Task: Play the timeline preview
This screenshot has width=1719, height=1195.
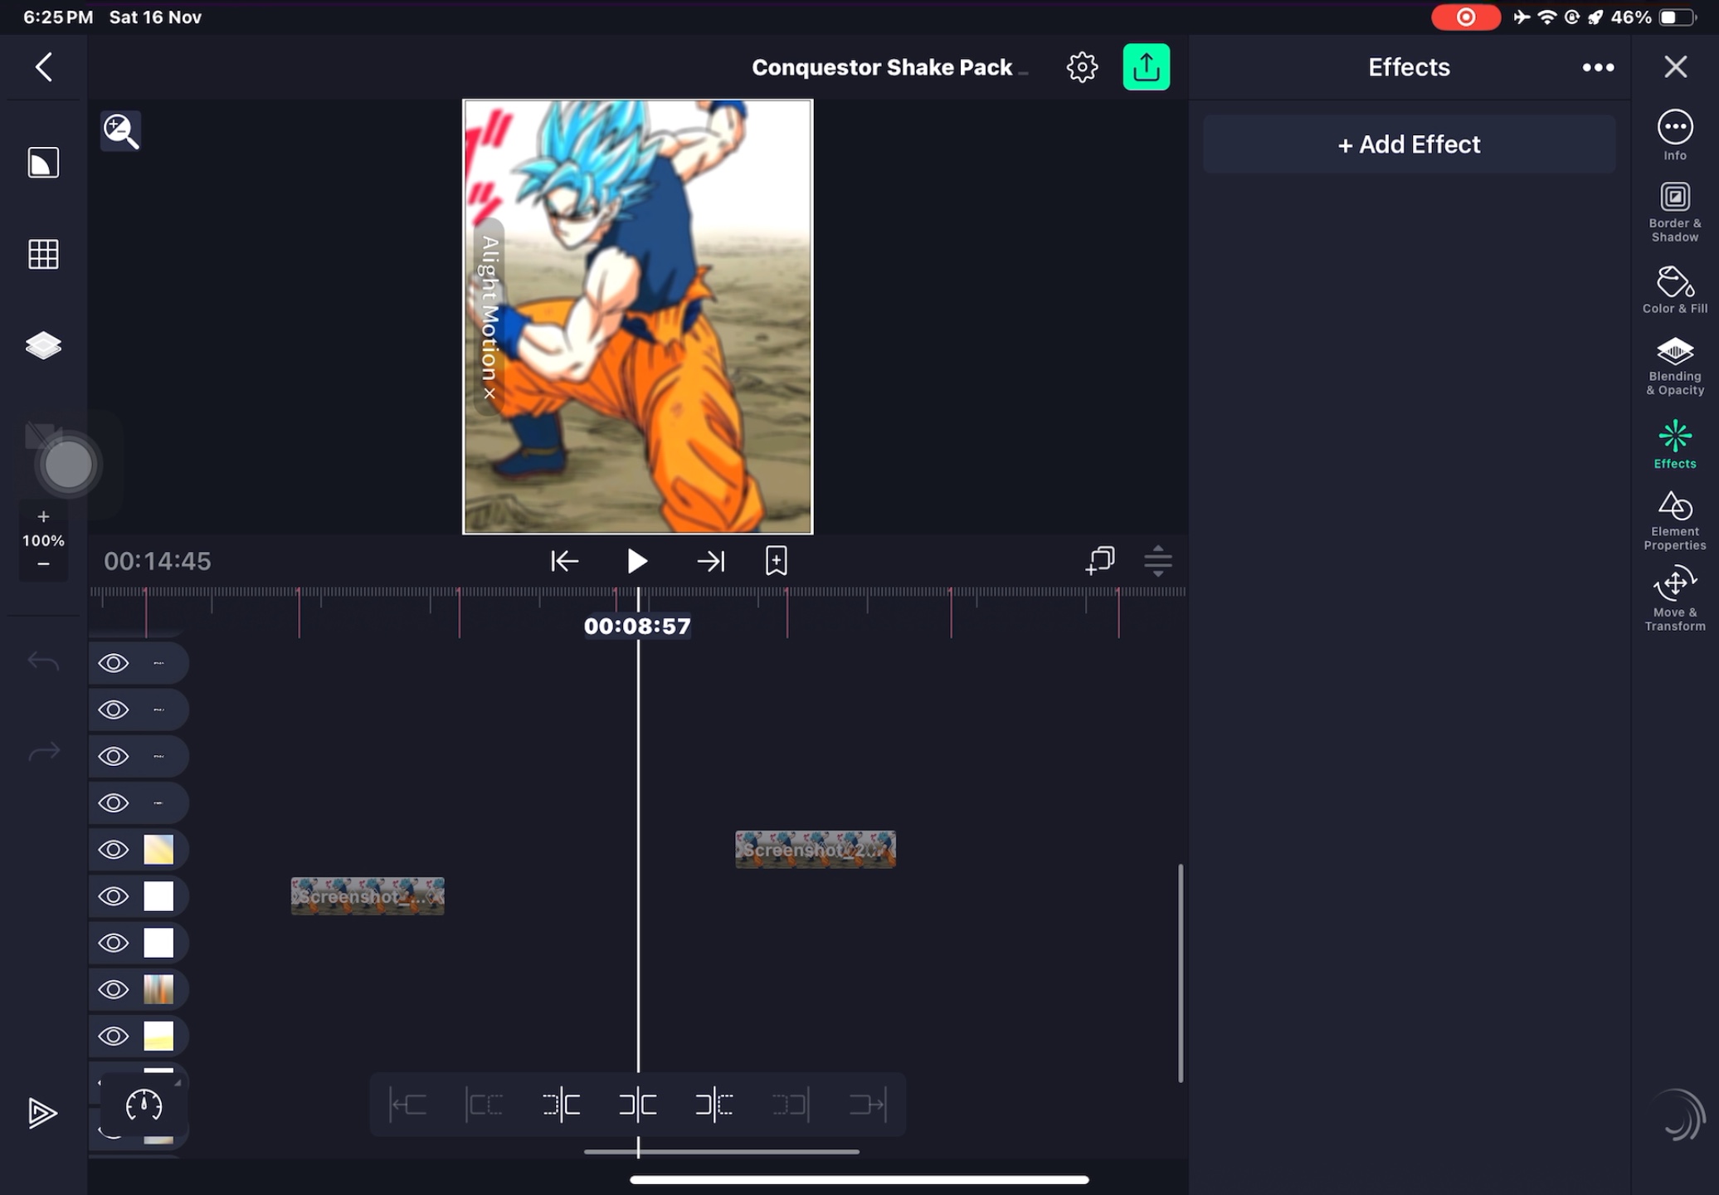Action: click(x=636, y=561)
